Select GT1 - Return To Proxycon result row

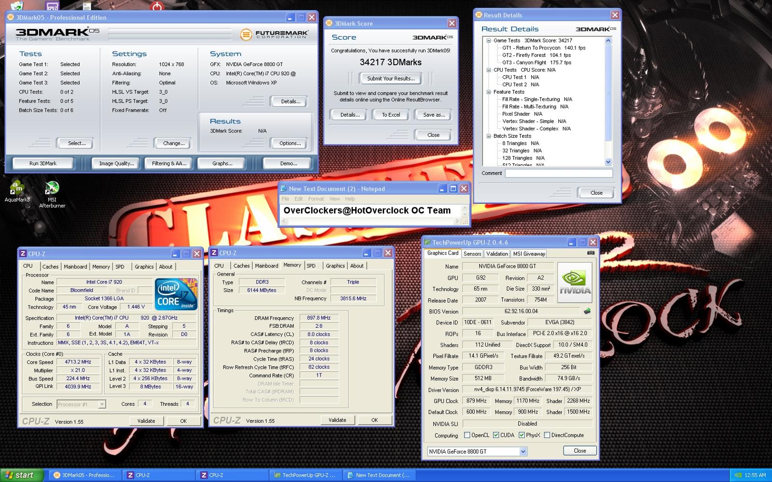click(x=543, y=48)
